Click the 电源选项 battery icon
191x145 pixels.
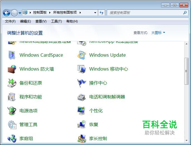pos(12,111)
